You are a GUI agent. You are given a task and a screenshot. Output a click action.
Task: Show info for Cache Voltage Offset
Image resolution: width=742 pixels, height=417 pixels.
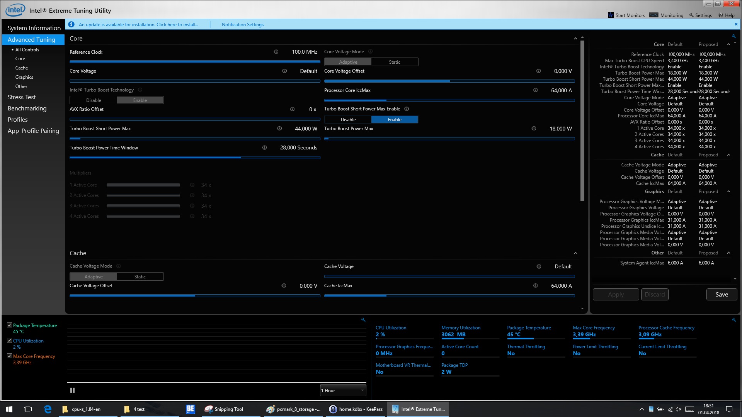(284, 286)
